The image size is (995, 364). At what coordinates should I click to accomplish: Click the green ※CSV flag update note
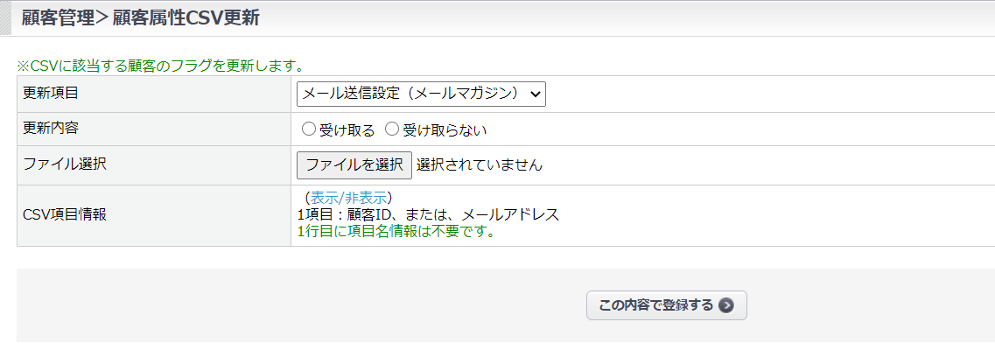[160, 66]
